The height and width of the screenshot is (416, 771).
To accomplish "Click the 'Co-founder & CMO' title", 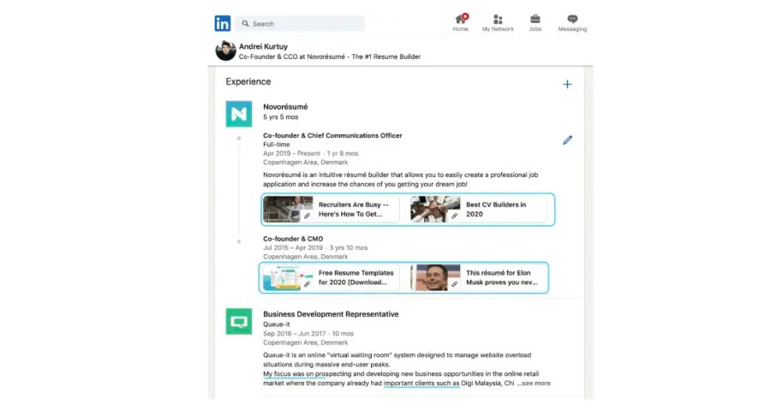I will (293, 239).
